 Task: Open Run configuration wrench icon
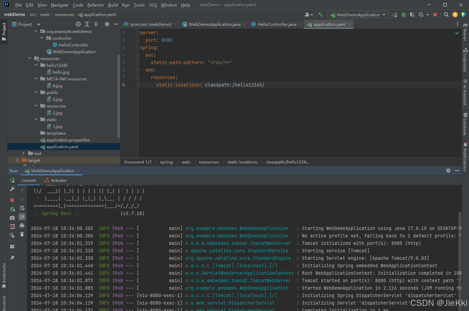(x=12, y=189)
